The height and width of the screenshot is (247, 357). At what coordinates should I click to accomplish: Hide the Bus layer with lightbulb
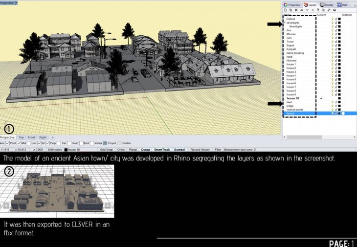click(333, 30)
